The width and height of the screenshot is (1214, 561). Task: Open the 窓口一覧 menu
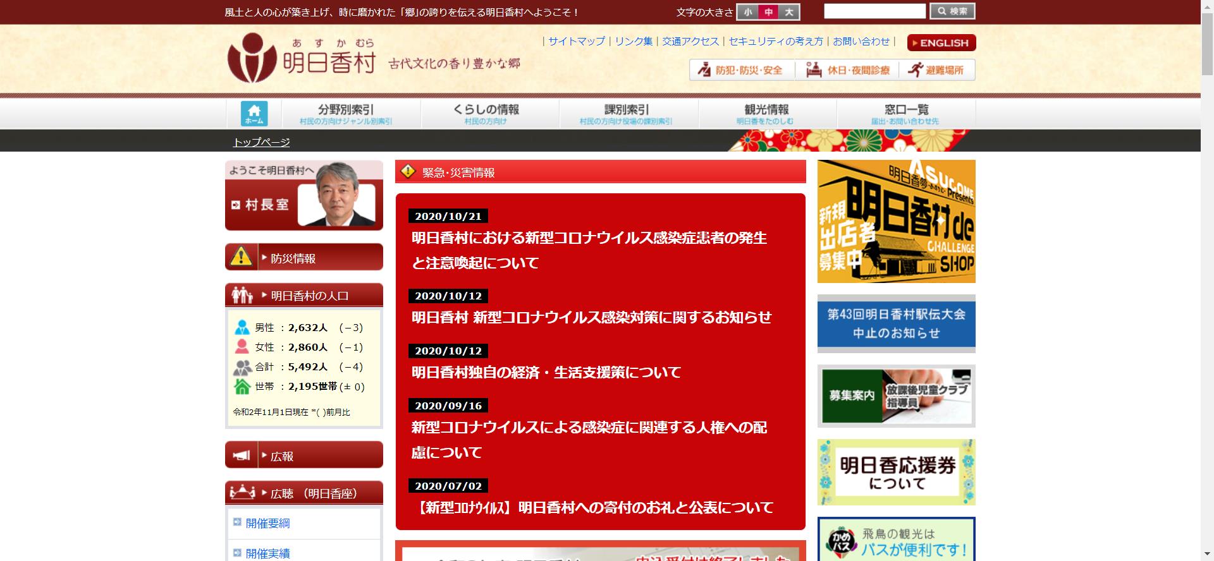[906, 114]
